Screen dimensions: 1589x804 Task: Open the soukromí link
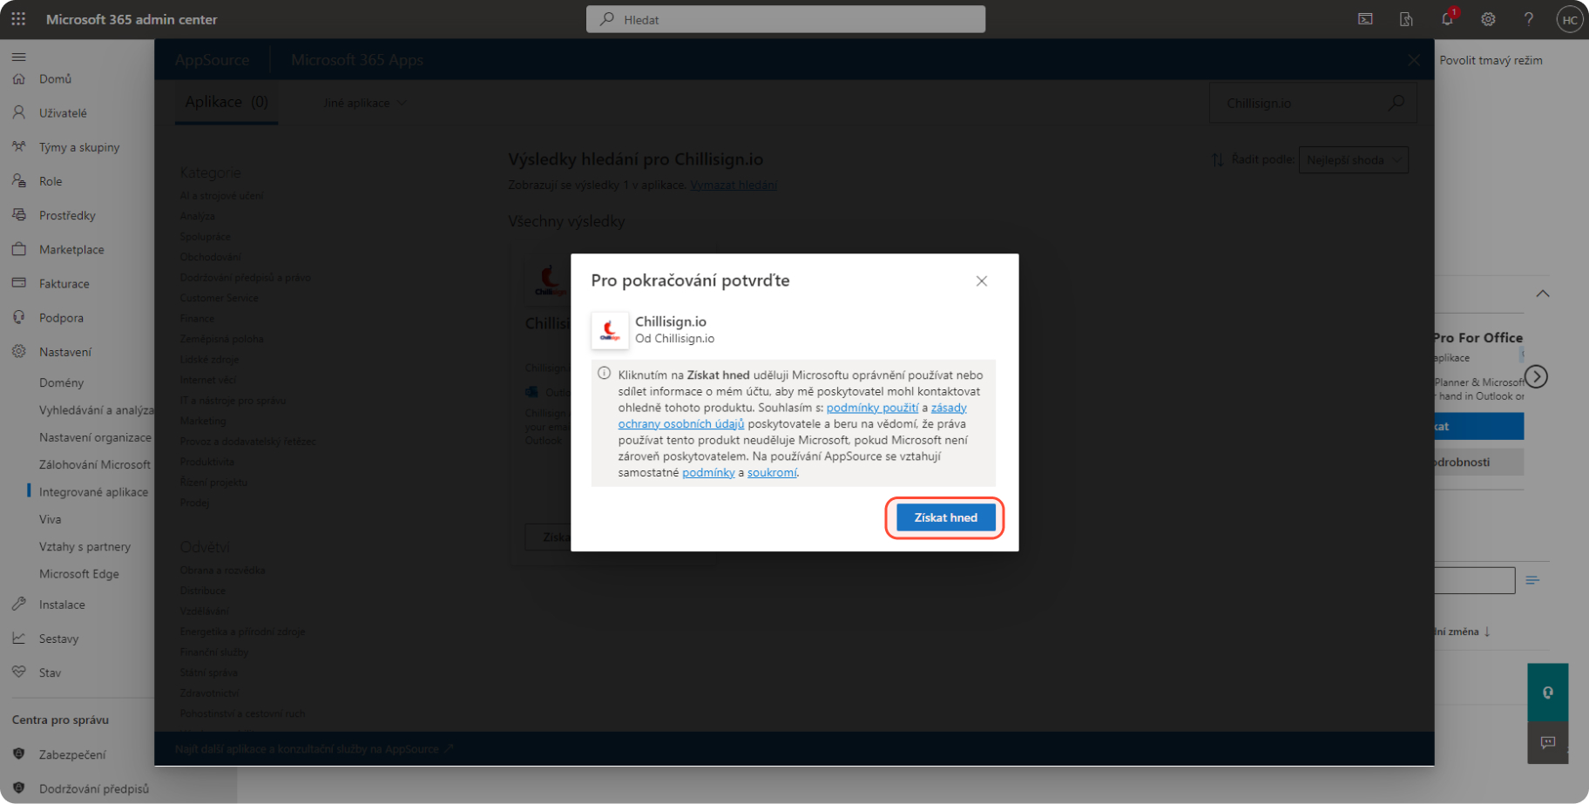[x=772, y=472]
